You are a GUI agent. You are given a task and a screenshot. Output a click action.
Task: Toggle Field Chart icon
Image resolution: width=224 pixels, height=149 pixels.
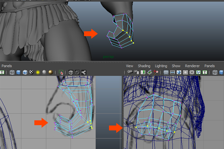[192, 72]
